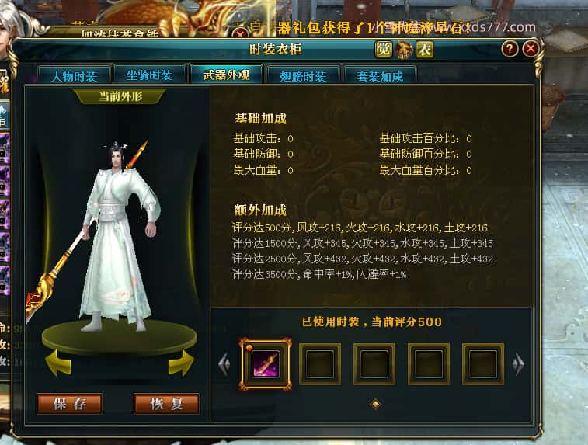Screen dimensions: 588x445
Task: Select the purple weapon skin icon slot
Action: coord(266,363)
